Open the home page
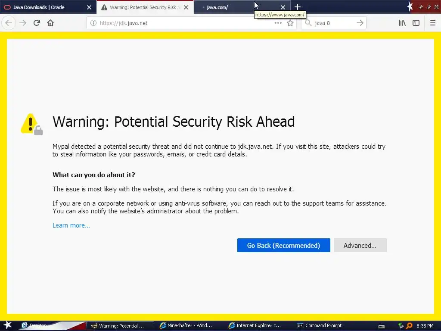Image resolution: width=441 pixels, height=331 pixels. 50,23
